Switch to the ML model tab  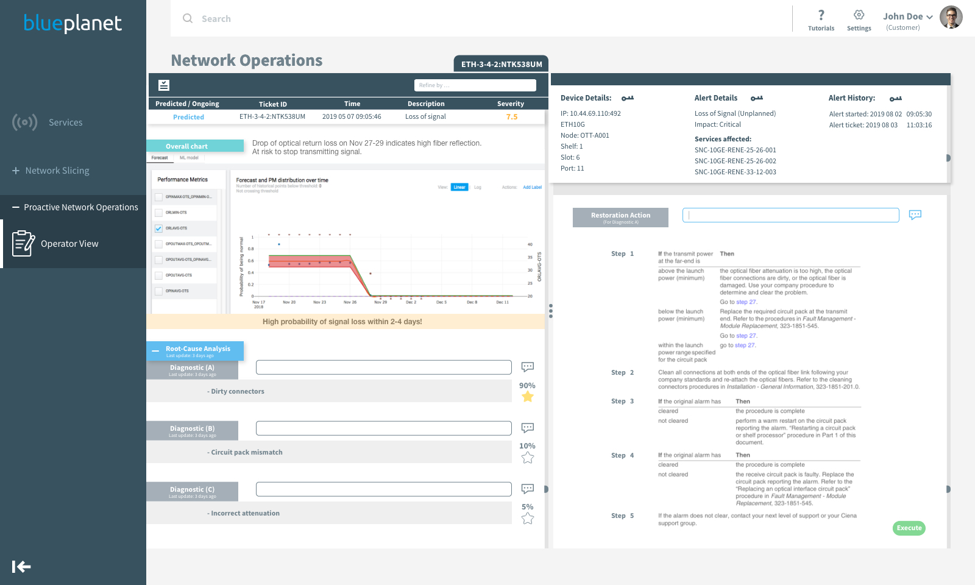click(x=189, y=158)
